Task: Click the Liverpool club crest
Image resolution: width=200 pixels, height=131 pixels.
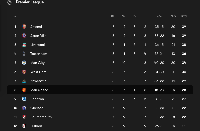Action: 24,45
